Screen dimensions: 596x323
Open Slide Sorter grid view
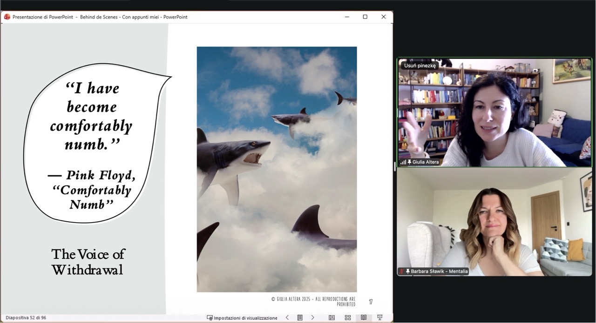pos(347,317)
